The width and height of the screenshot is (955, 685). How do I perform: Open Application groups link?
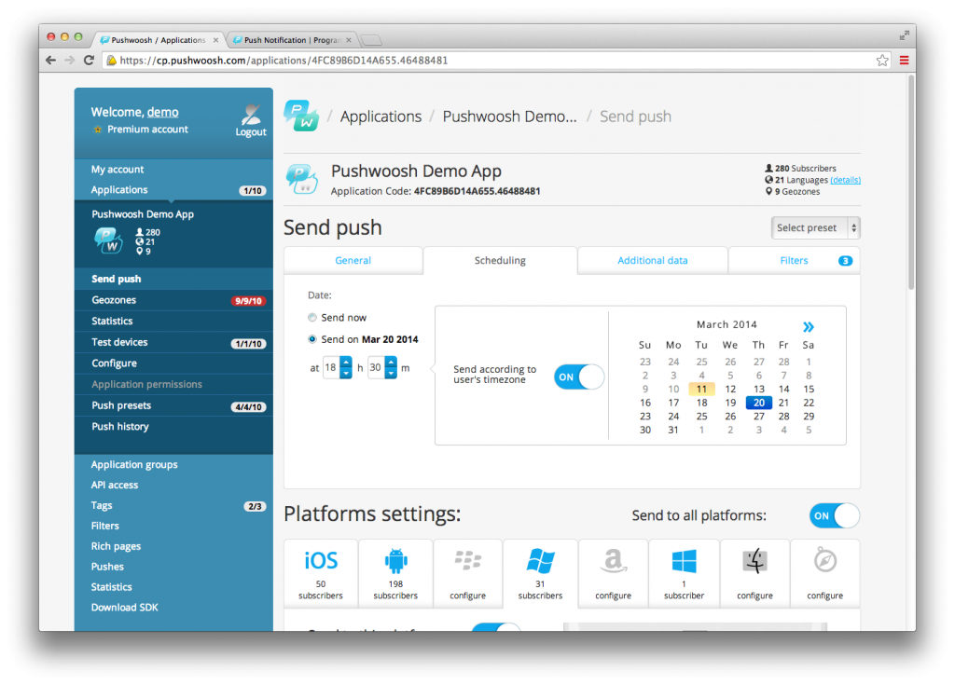(x=134, y=464)
